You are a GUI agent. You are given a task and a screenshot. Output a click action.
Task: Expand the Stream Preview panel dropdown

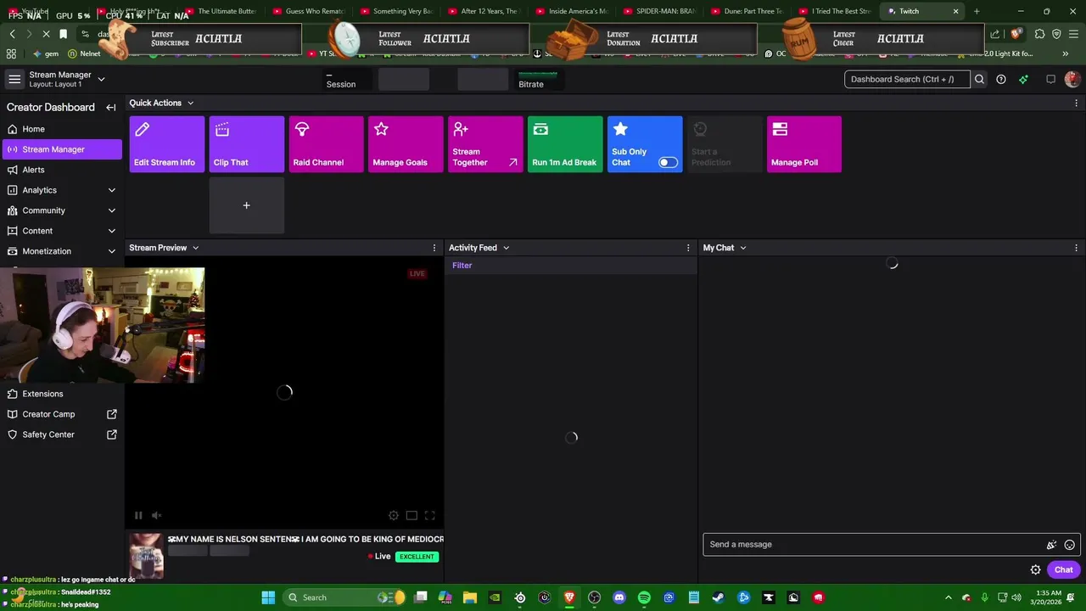[195, 248]
